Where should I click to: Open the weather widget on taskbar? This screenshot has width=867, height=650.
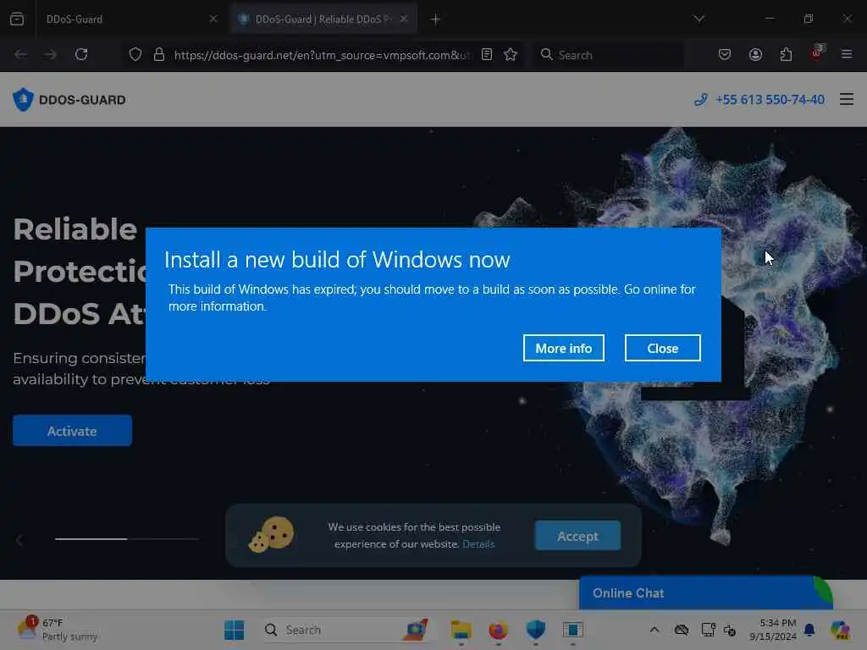tap(57, 629)
